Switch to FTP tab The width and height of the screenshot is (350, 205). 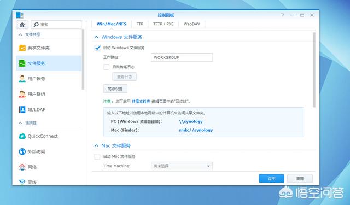(140, 24)
